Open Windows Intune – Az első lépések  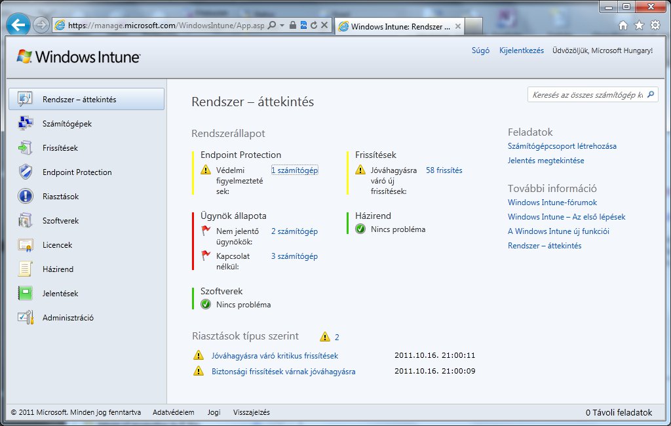click(x=567, y=217)
